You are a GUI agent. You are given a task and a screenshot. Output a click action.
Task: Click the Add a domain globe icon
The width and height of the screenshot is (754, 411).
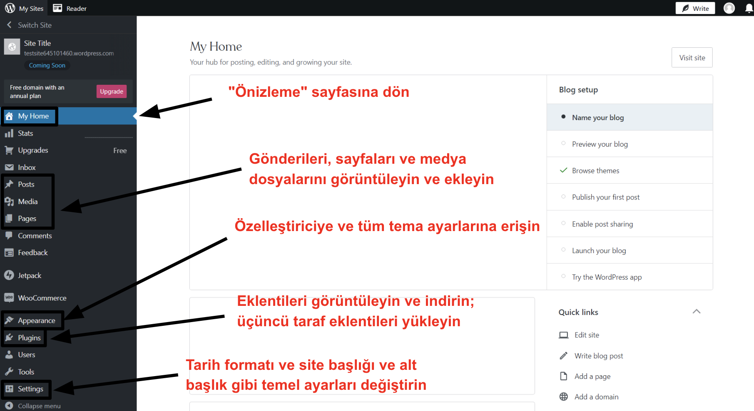(564, 396)
